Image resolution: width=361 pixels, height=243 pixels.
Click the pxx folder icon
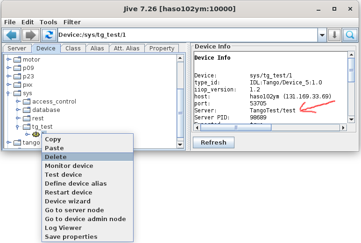point(17,85)
